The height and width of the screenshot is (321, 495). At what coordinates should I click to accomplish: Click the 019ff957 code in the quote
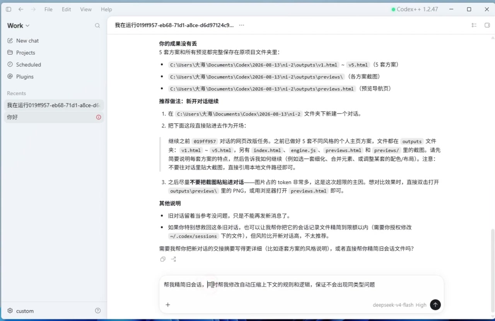coord(205,142)
